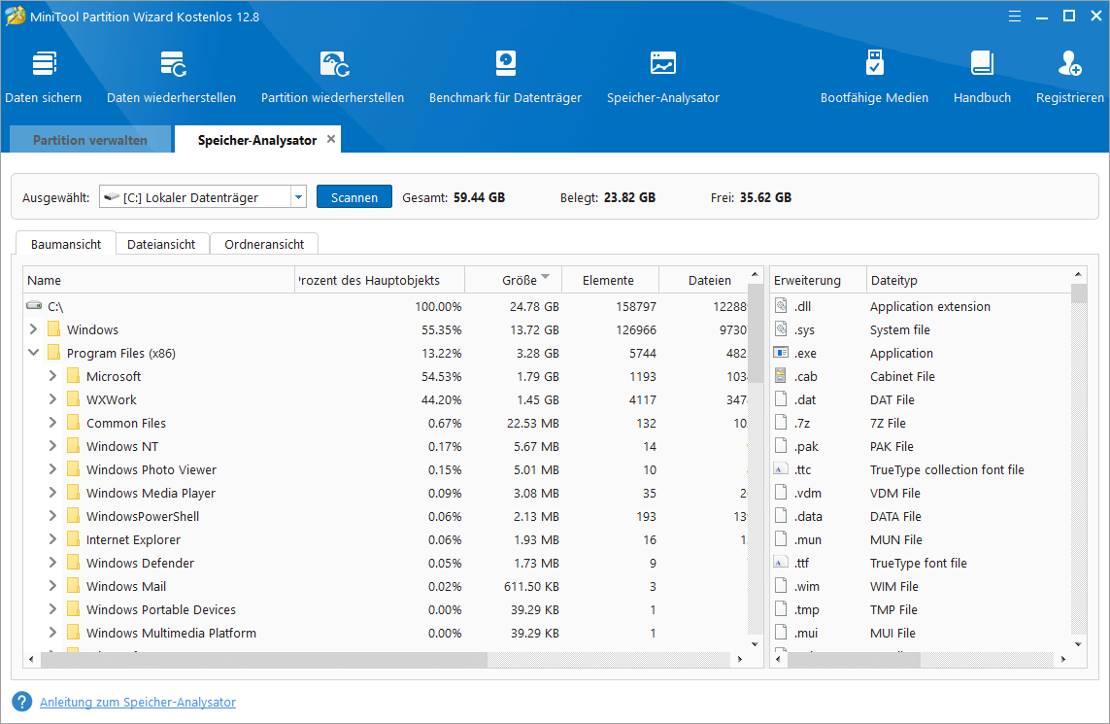
Task: Launch Daten wiederherstellen from the toolbar
Action: (172, 77)
